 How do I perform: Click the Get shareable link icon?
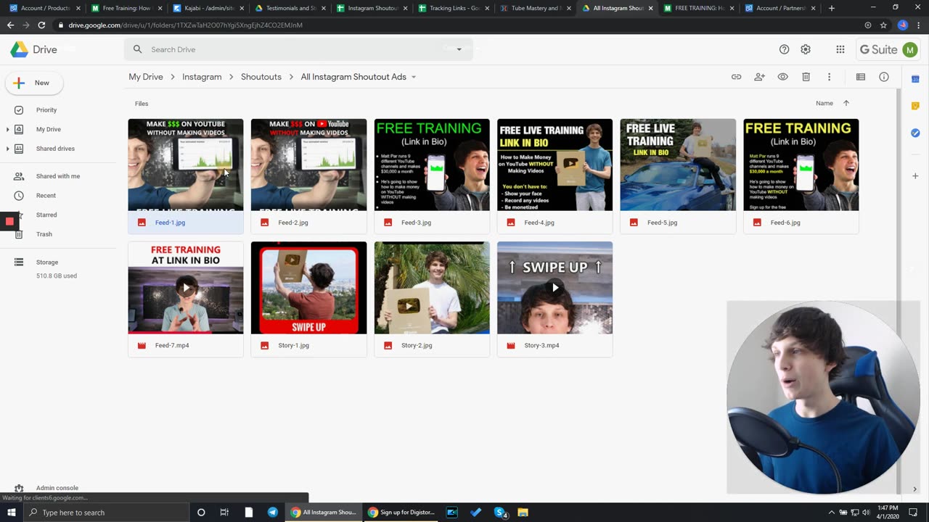[736, 77]
